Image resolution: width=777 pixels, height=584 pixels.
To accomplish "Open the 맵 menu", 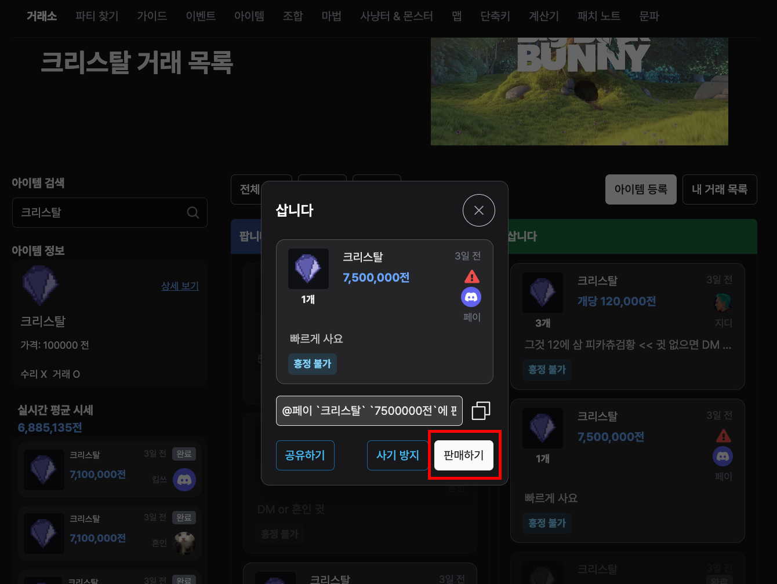I will [x=457, y=16].
